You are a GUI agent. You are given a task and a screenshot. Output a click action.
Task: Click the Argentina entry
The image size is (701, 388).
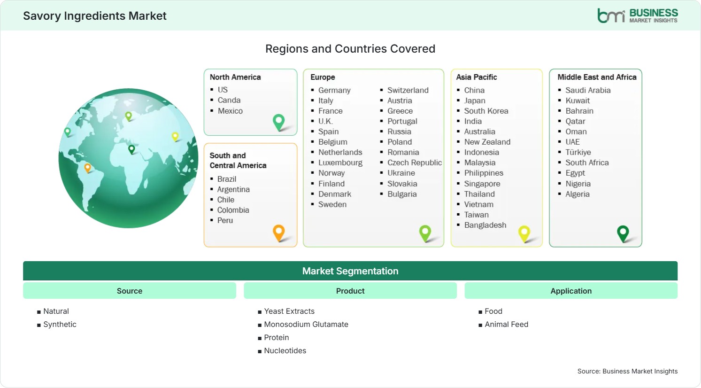coord(233,189)
